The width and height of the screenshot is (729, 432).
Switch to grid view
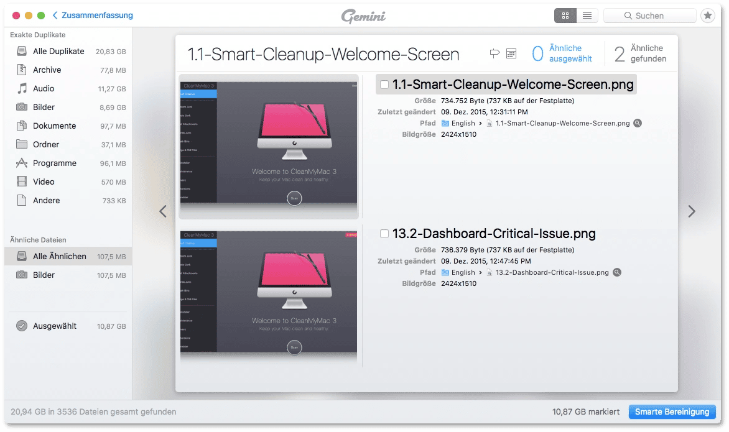tap(565, 16)
